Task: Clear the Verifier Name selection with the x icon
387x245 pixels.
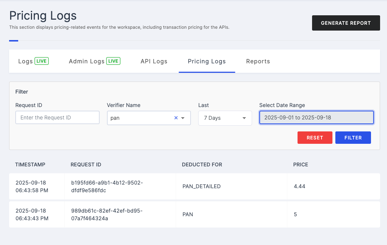Action: click(176, 118)
